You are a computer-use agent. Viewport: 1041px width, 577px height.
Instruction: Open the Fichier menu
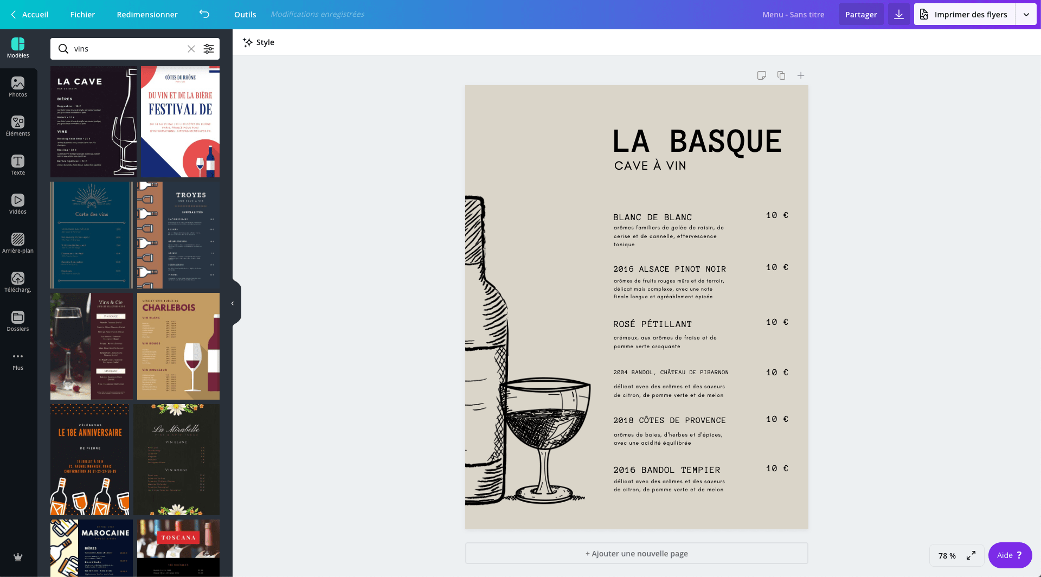82,15
